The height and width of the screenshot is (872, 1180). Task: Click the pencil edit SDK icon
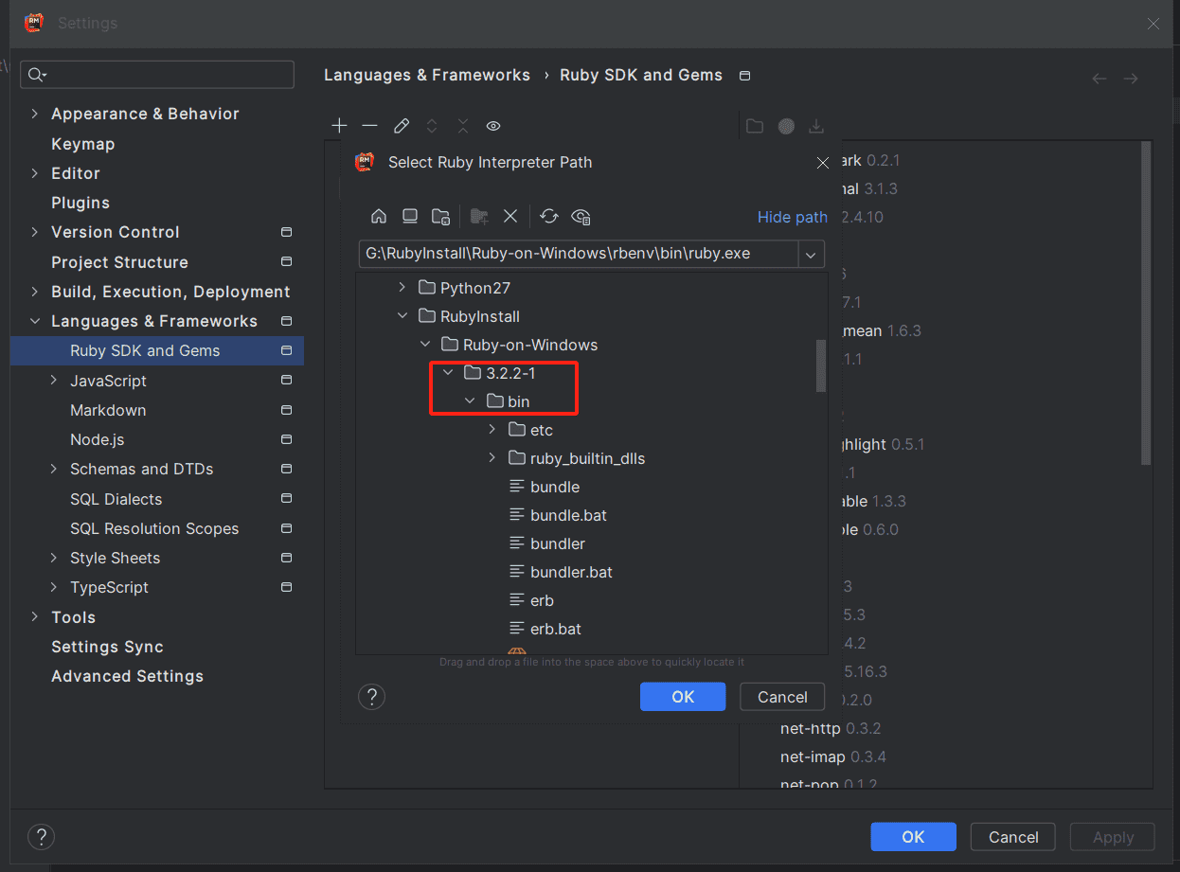coord(401,126)
